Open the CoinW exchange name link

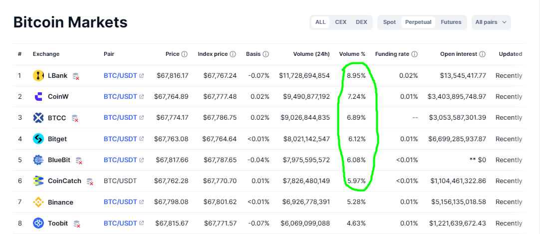(x=58, y=97)
